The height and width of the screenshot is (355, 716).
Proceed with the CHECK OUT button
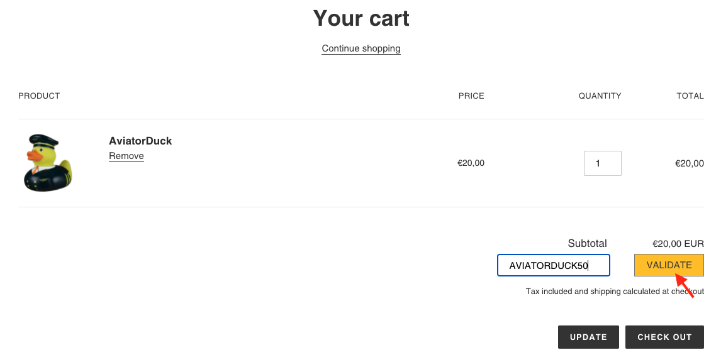point(664,337)
